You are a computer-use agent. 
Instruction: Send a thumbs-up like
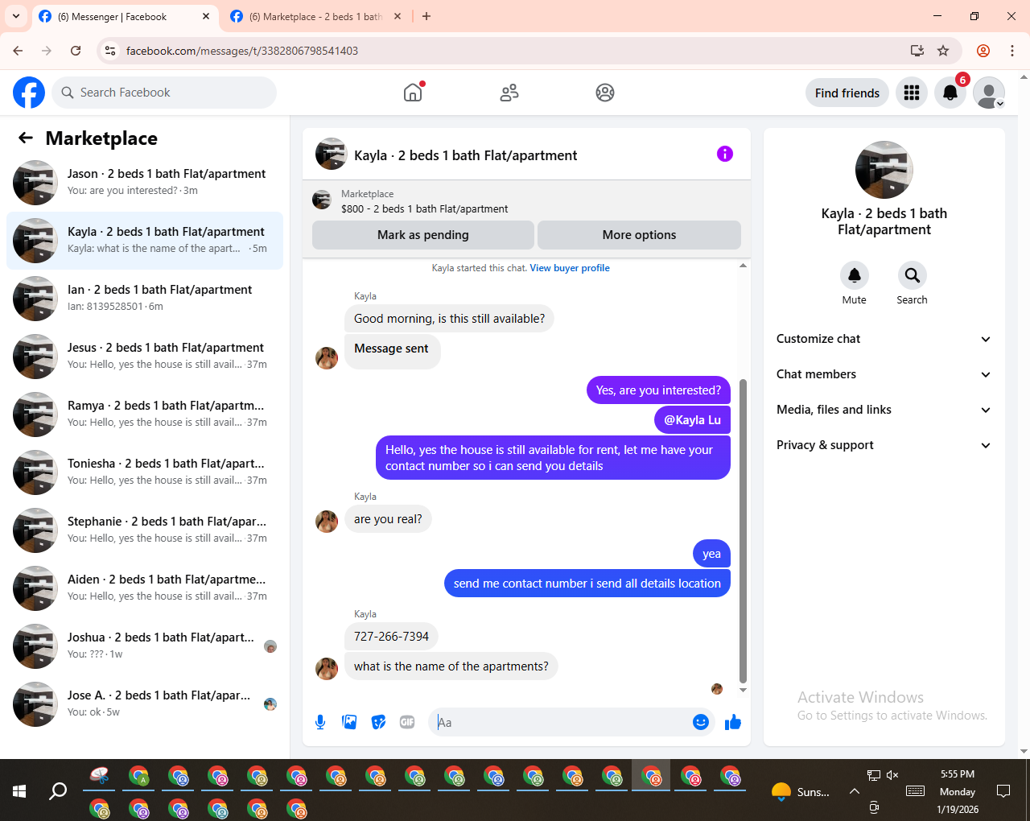tap(732, 722)
